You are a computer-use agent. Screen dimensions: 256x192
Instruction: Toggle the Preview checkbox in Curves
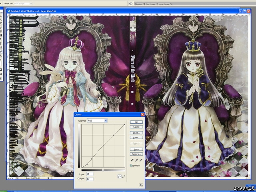point(131,165)
